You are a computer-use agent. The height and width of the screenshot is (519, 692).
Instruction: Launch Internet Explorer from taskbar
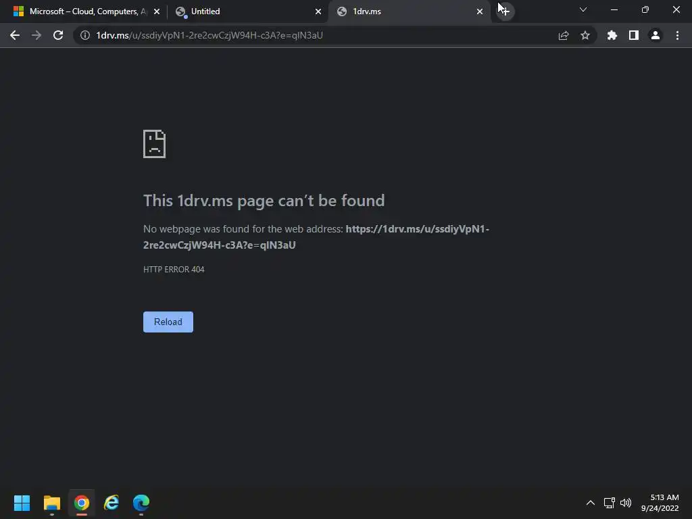coord(112,503)
